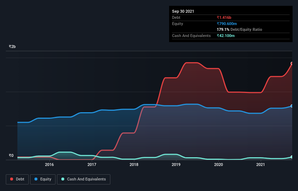Screen dimensions: 298x191
Task: Click the 2018 x-axis label
Action: [x=134, y=164]
